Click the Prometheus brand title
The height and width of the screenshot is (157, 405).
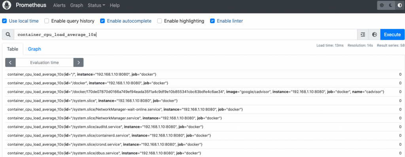(x=31, y=5)
